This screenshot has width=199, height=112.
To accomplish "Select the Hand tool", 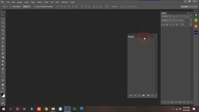I will 3,85.
